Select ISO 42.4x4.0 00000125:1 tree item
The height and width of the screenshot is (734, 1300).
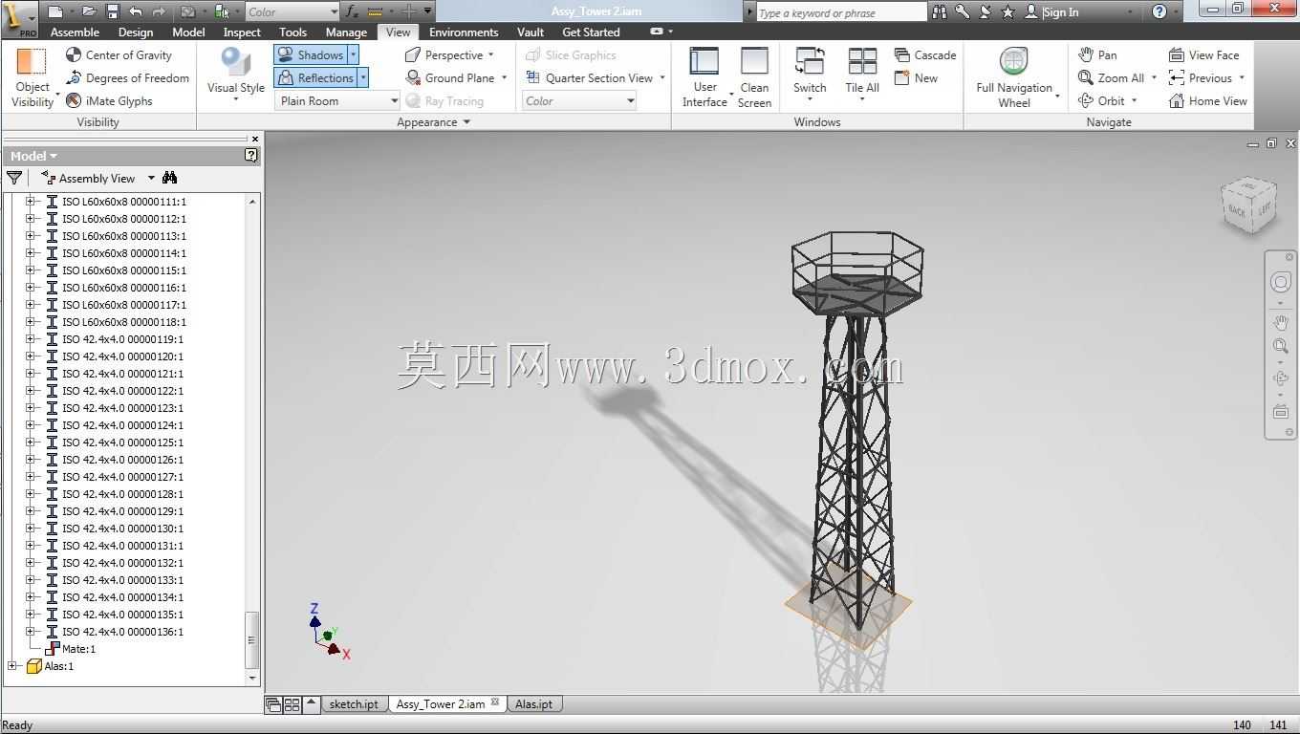pos(122,443)
